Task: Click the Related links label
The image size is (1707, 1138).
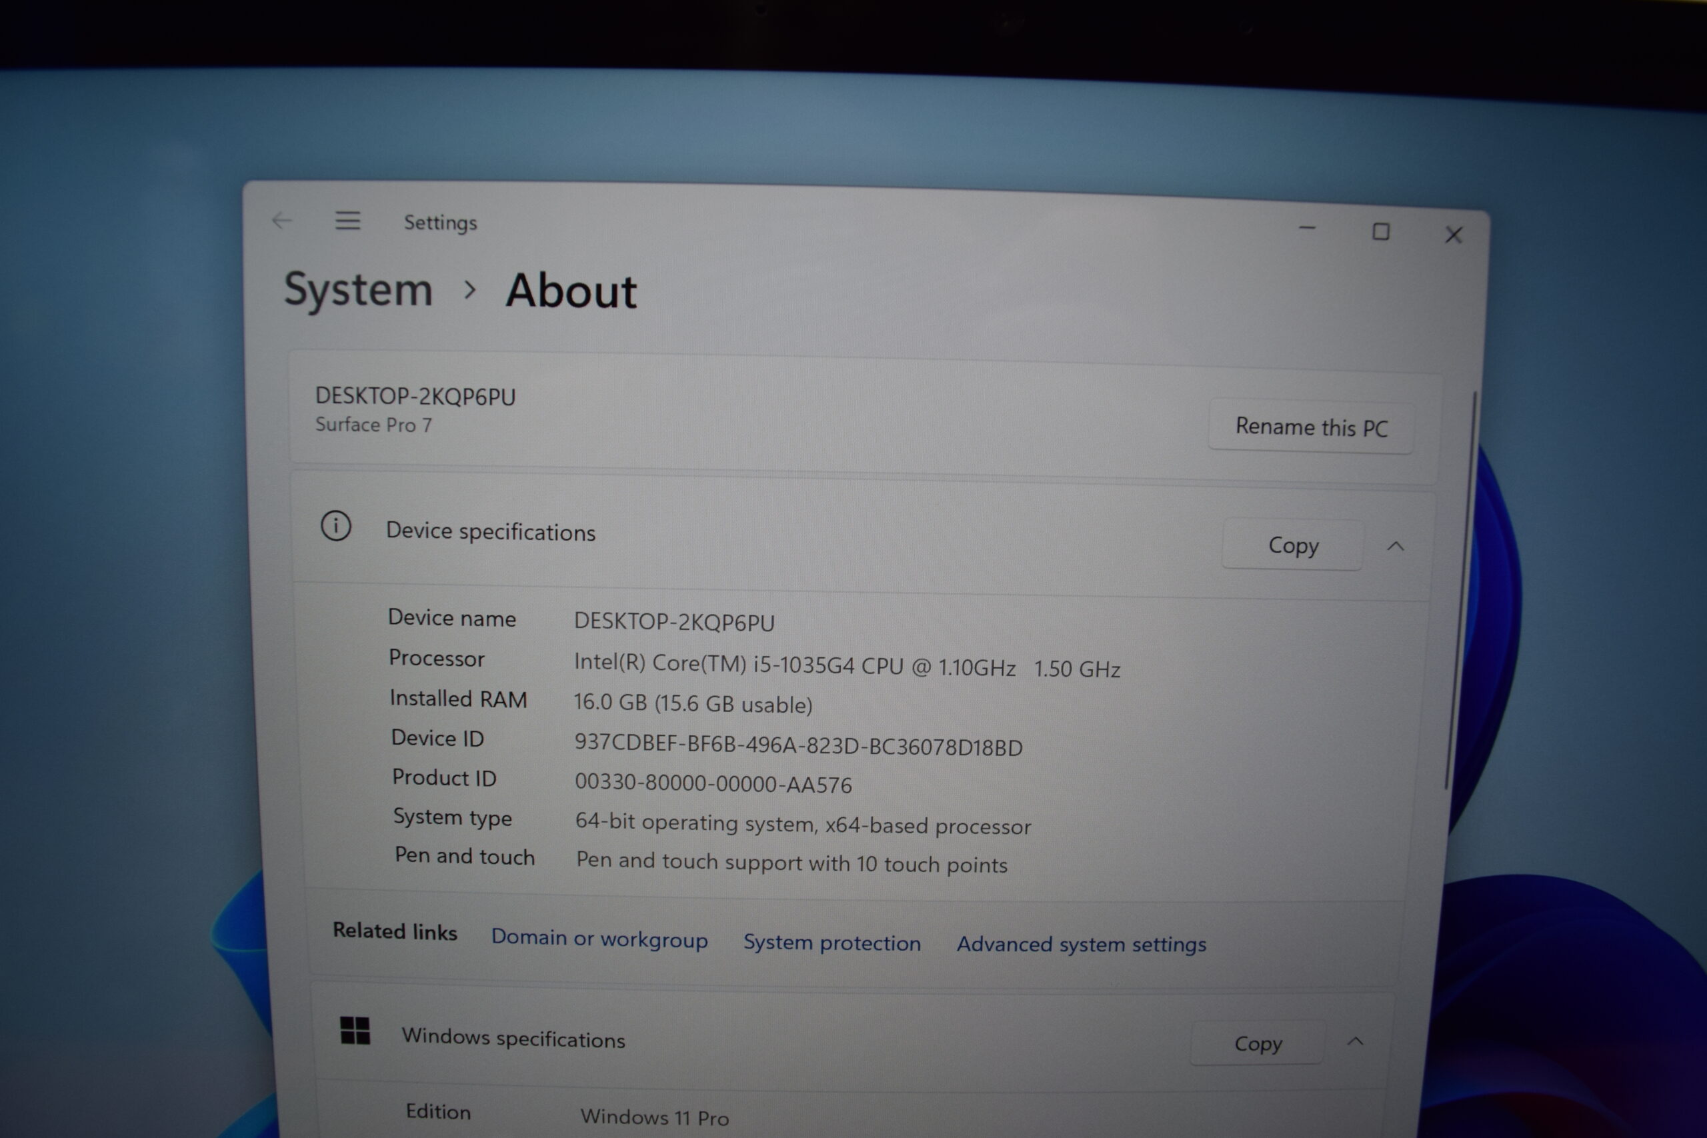Action: pyautogui.click(x=395, y=931)
